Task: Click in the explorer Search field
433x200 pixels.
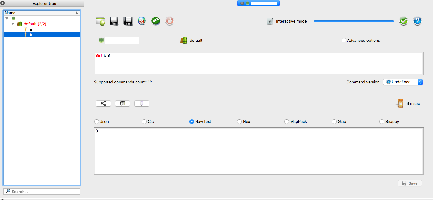Action: [x=42, y=191]
